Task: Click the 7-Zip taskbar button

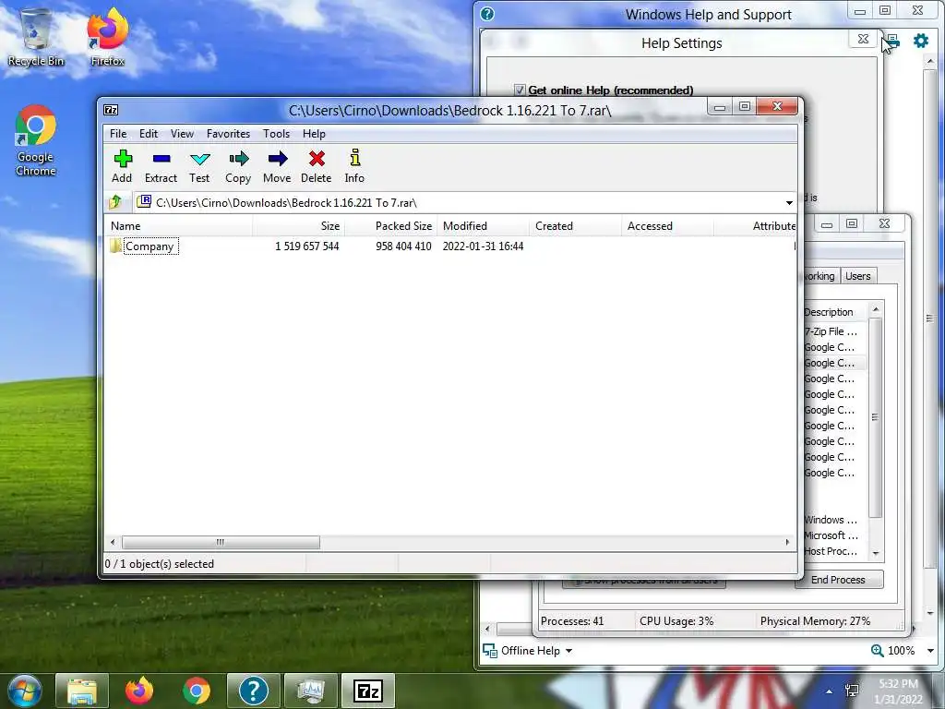Action: [368, 691]
